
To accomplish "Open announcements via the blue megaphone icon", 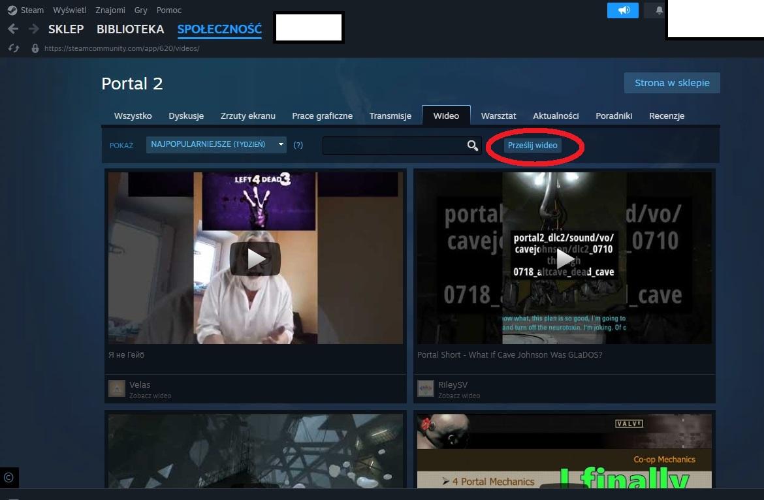I will pos(623,10).
